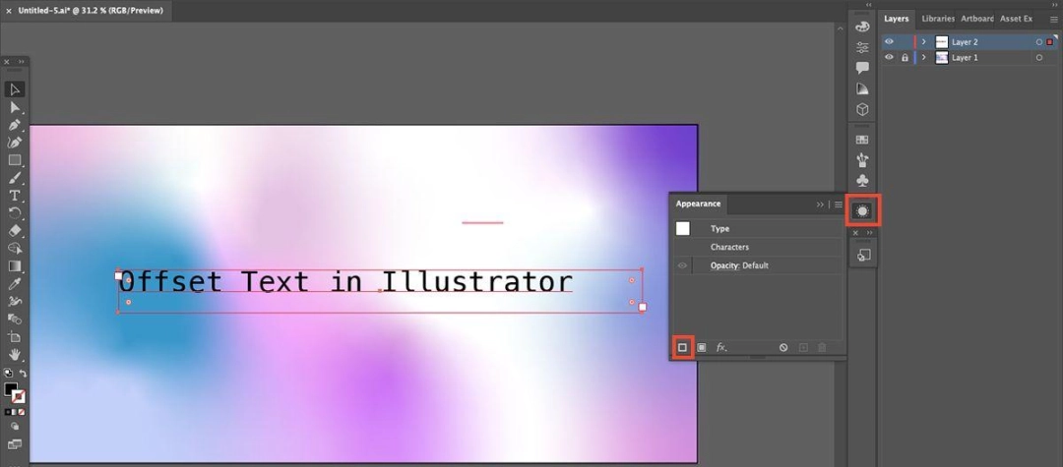Select the Artboard tool
The width and height of the screenshot is (1063, 467).
tap(14, 336)
